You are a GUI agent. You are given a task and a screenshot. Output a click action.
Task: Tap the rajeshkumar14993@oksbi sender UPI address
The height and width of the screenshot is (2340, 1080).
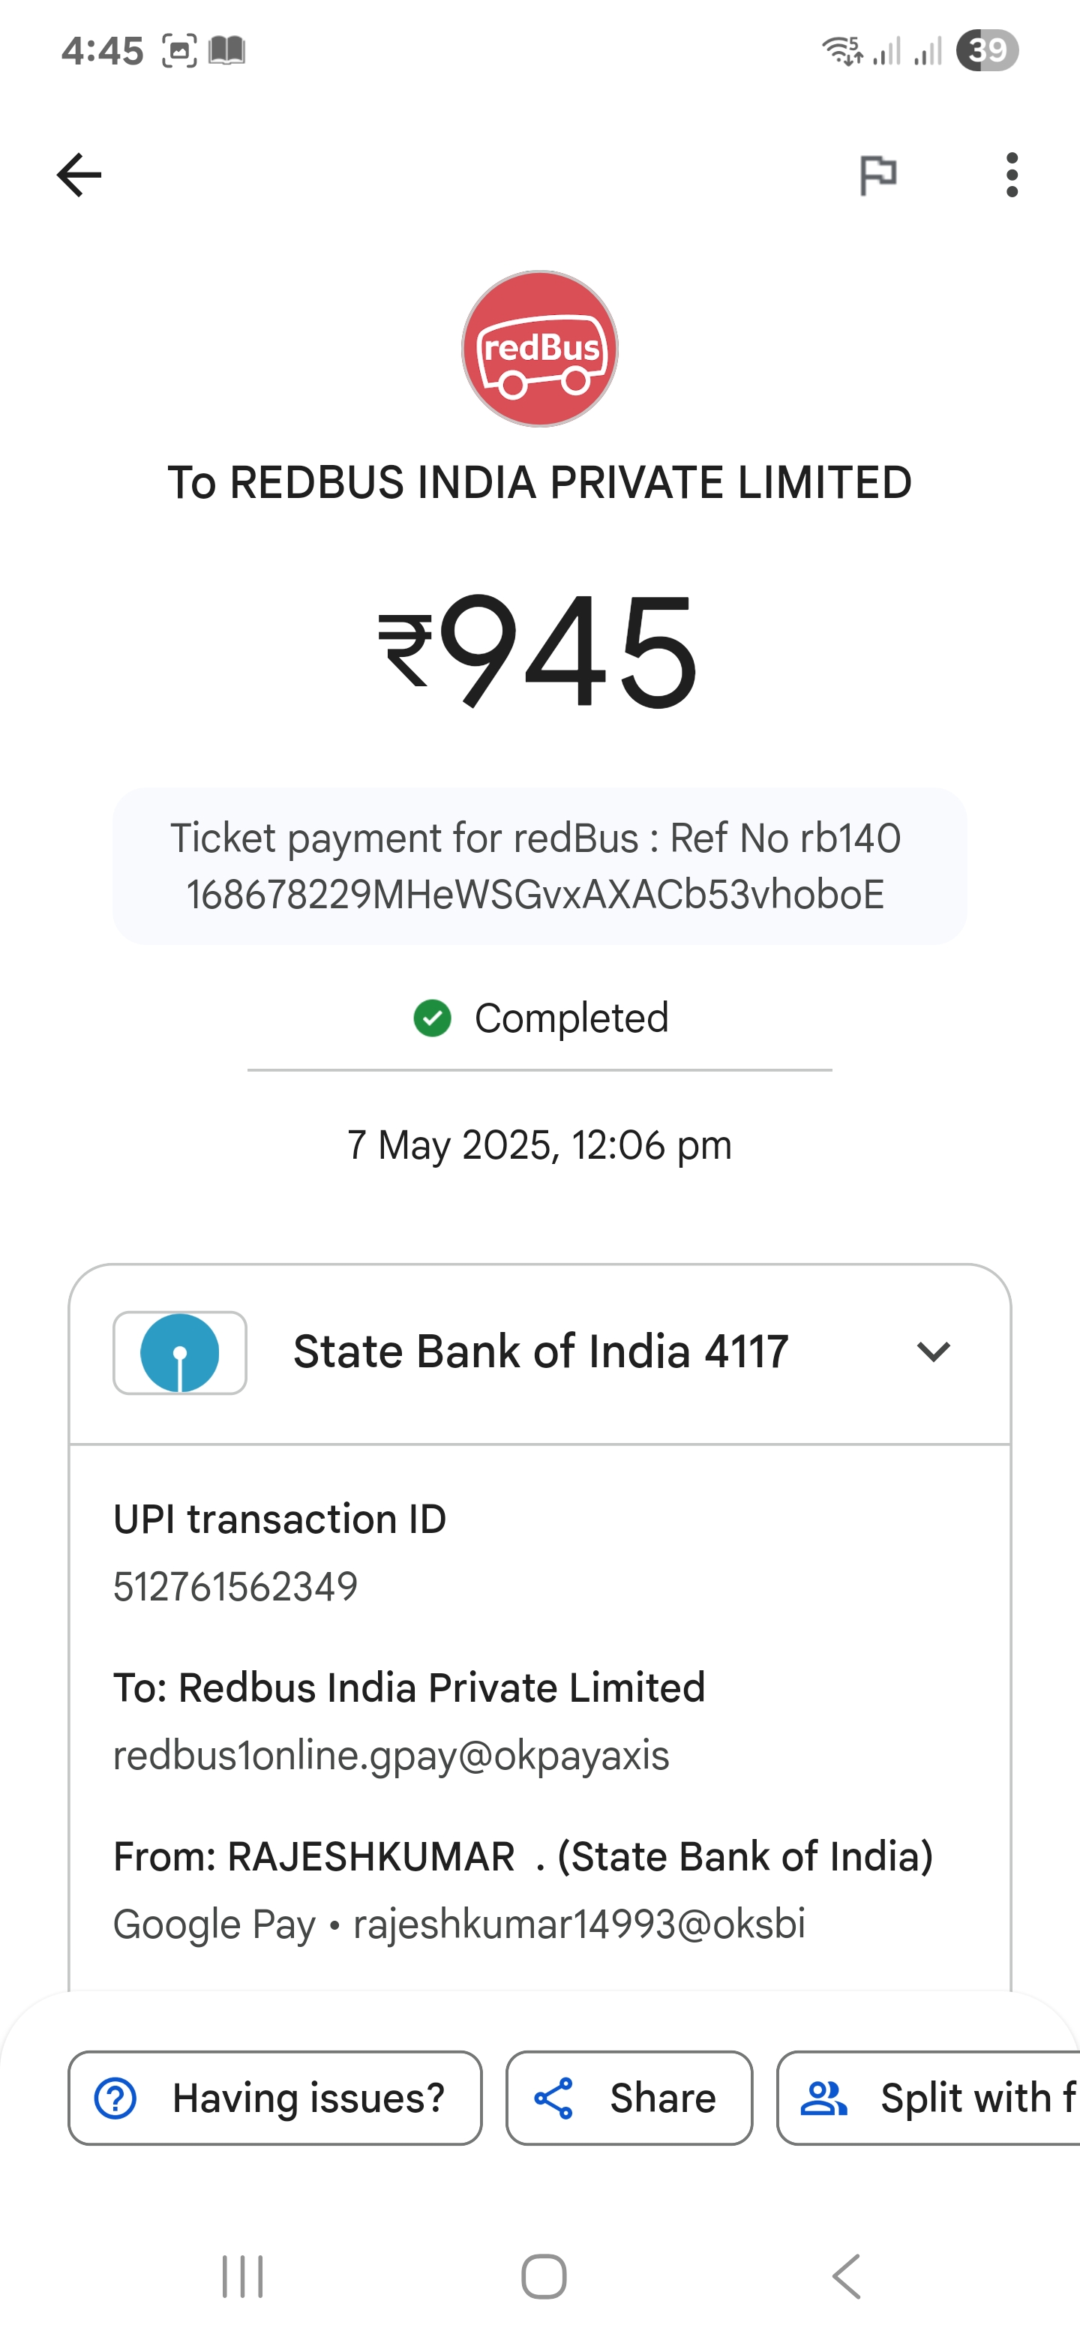[x=580, y=1924]
